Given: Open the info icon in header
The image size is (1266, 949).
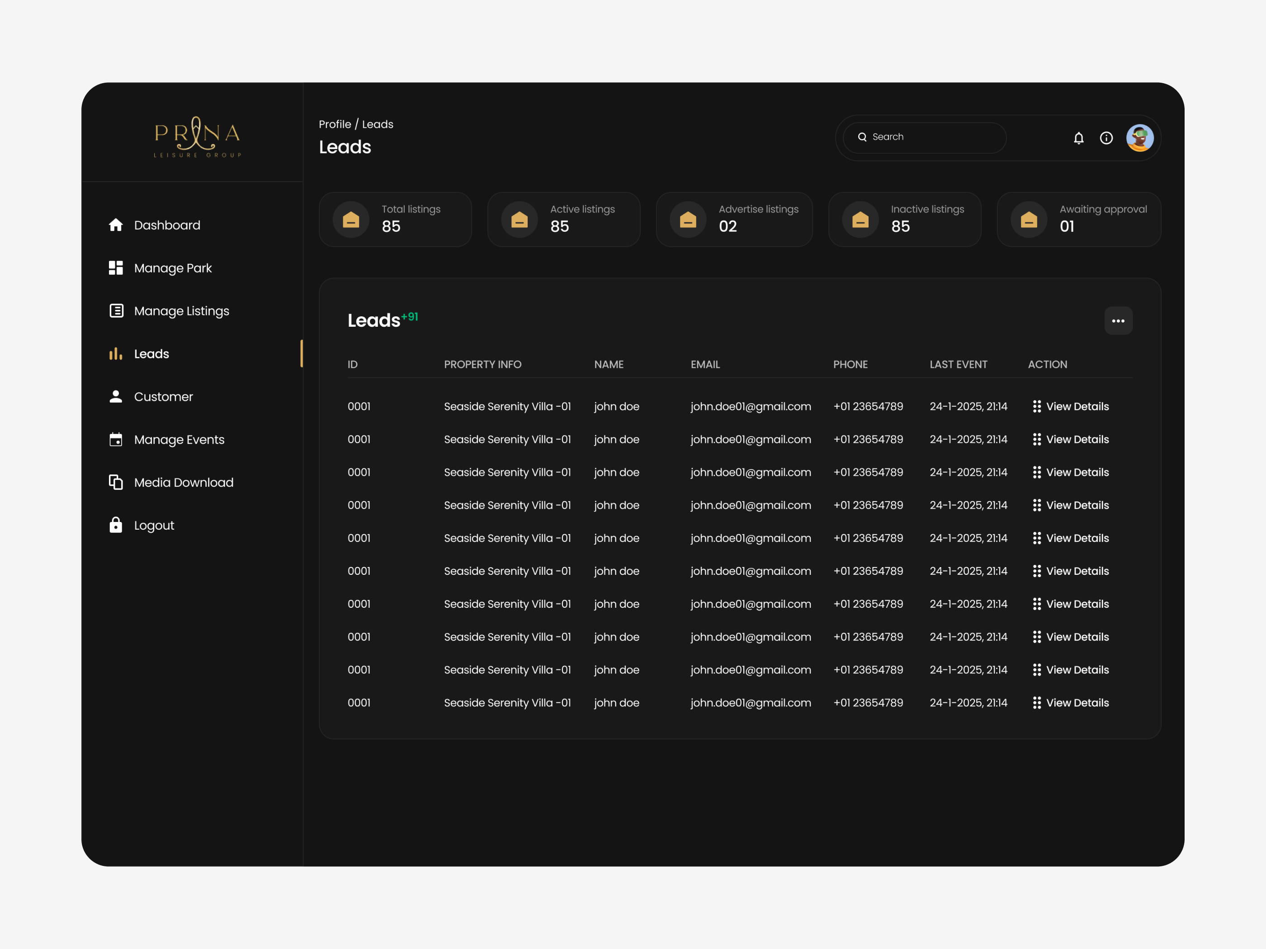Looking at the screenshot, I should tap(1106, 138).
